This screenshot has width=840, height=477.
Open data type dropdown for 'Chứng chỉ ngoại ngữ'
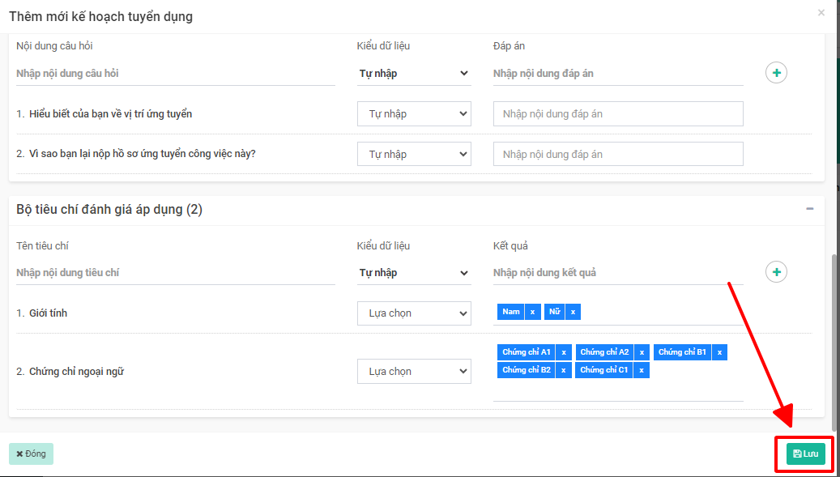(414, 372)
